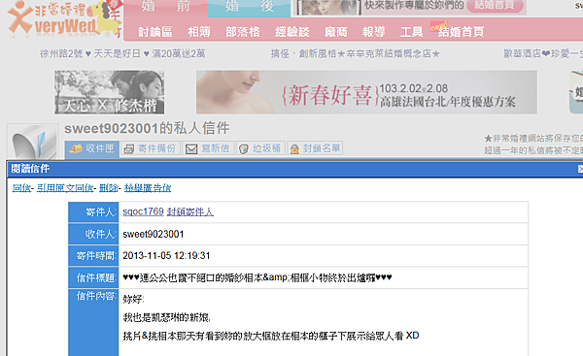The height and width of the screenshot is (356, 583).
Task: Click the pink 結婚首頁 banner button
Action: click(x=495, y=6)
